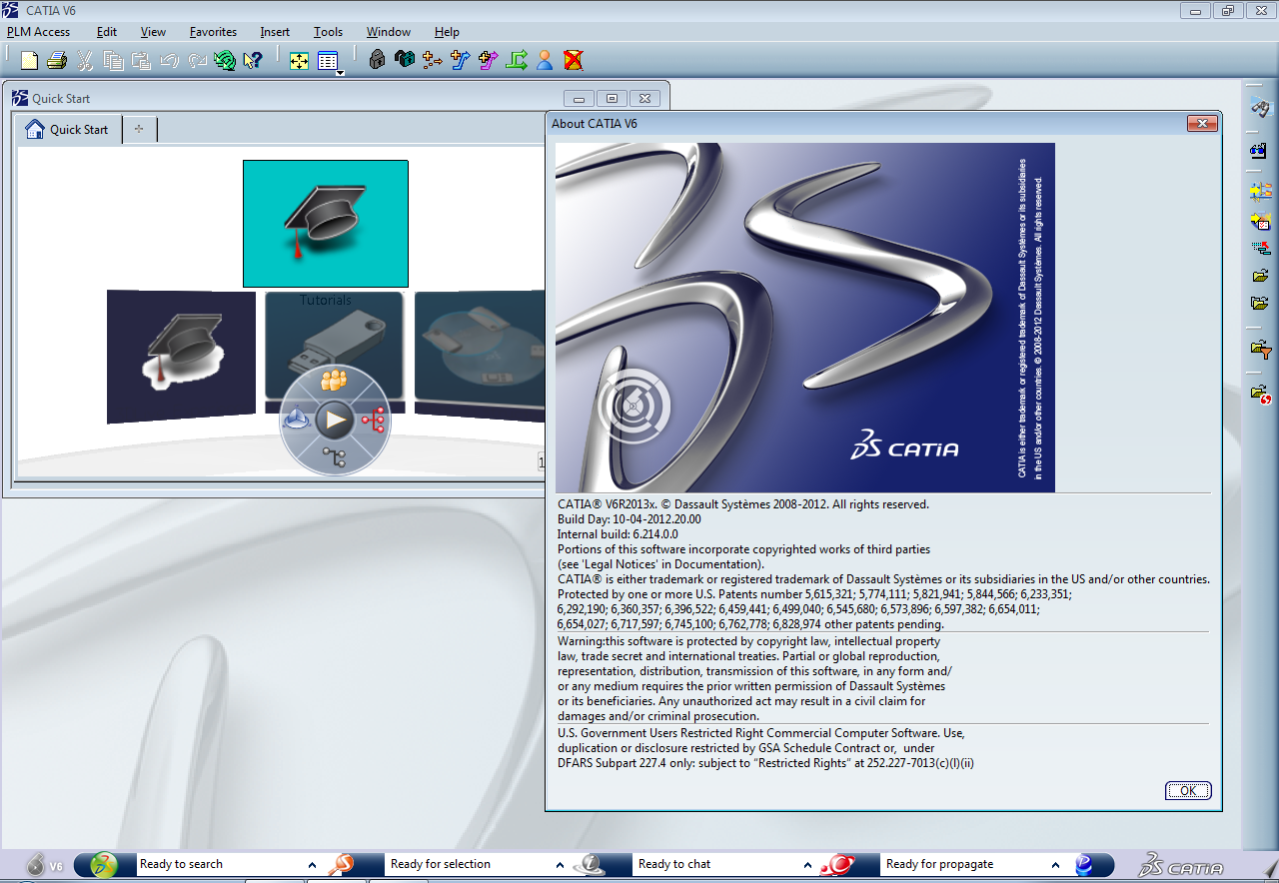The image size is (1279, 883).
Task: Click the Paste clipboard icon
Action: click(141, 60)
